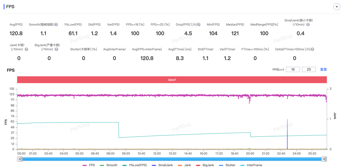Click help icon next to SmallJank (/10min)
The height and width of the screenshot is (168, 344).
click(308, 25)
